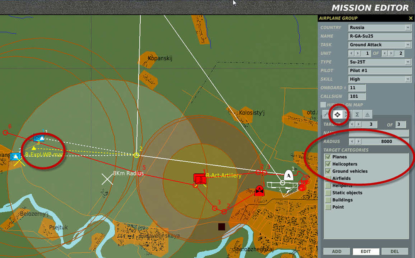Click the EDIT target button

click(x=366, y=251)
